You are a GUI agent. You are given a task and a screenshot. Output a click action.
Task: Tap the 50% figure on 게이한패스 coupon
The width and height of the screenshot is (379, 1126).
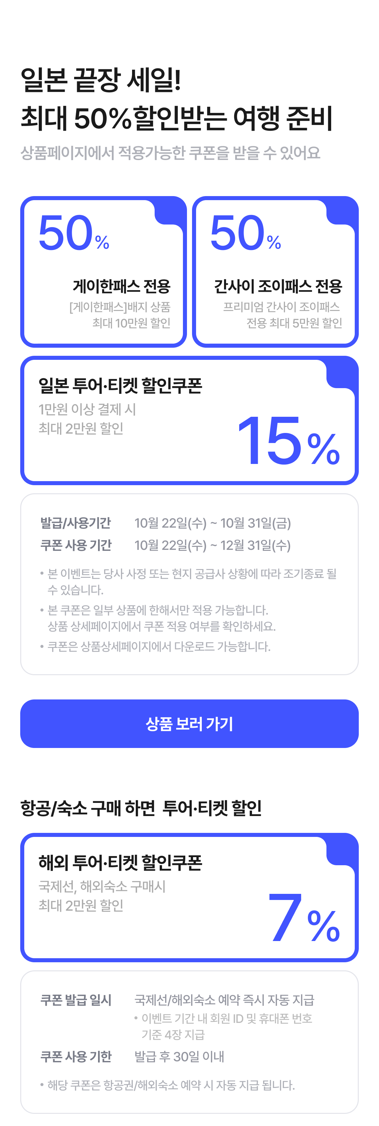[x=73, y=233]
